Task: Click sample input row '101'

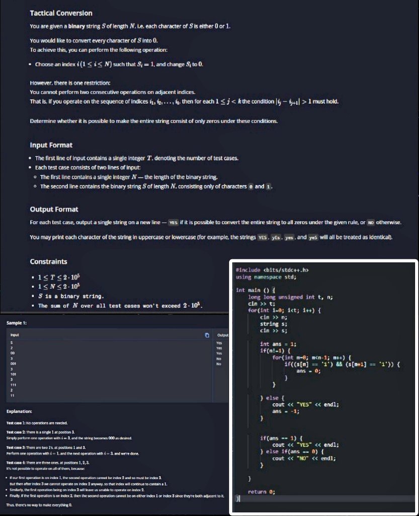Action: (13, 374)
